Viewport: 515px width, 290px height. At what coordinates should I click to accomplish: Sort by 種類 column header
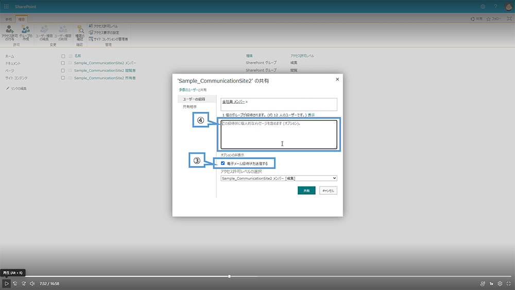click(x=249, y=56)
